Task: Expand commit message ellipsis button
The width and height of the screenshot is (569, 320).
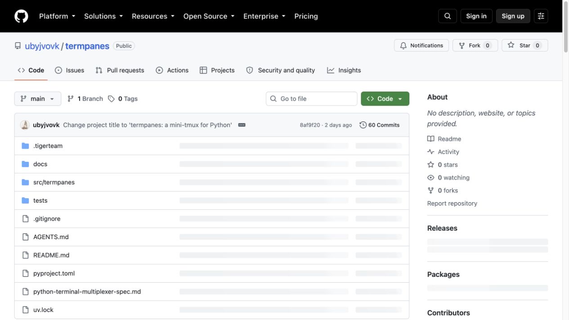Action: [242, 125]
